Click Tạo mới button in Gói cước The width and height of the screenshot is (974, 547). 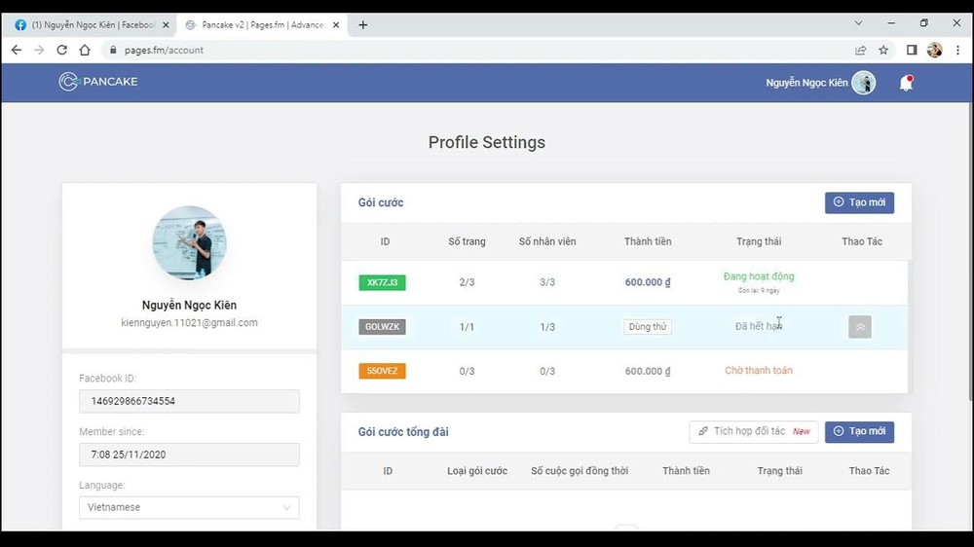pos(859,202)
